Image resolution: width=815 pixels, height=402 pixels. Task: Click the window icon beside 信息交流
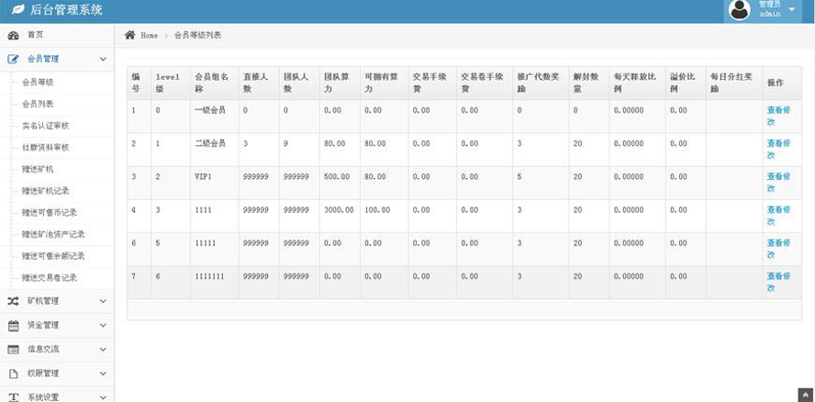[13, 350]
